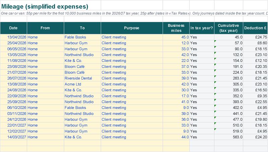The height and width of the screenshot is (152, 268).
Task: Select the cumulative value 563.0
Action: pos(228,137)
